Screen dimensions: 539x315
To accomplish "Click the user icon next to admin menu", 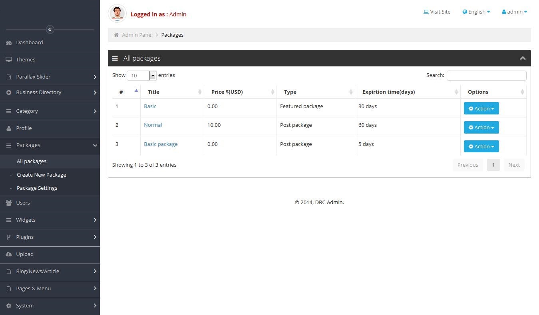I will tap(504, 12).
